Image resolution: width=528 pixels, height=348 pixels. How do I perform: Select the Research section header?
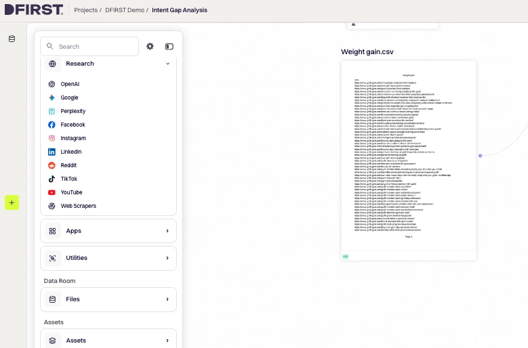(x=108, y=64)
